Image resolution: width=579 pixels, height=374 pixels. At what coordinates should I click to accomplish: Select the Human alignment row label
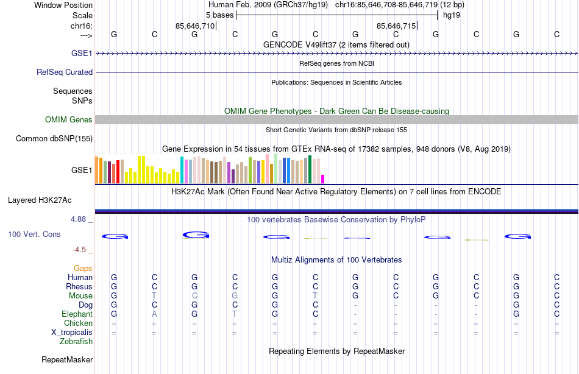(80, 277)
